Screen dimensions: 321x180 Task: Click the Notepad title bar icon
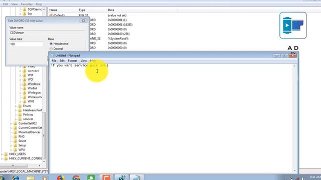coord(53,55)
